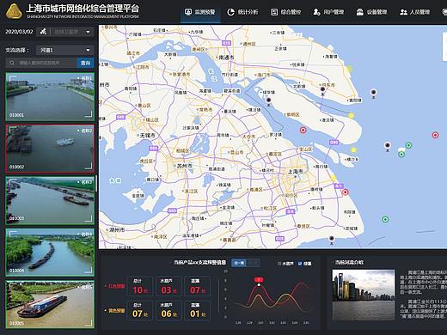Open the 监测预警 tab
This screenshot has height=335, width=447.
click(200, 12)
